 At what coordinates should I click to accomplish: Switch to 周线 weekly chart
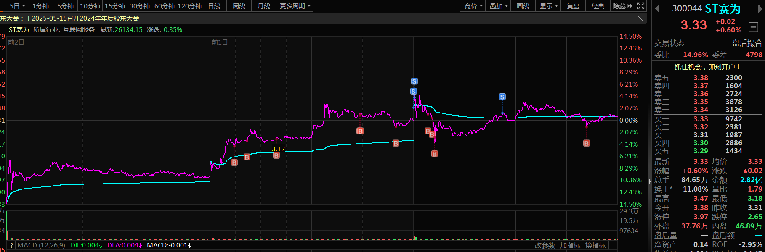click(239, 6)
